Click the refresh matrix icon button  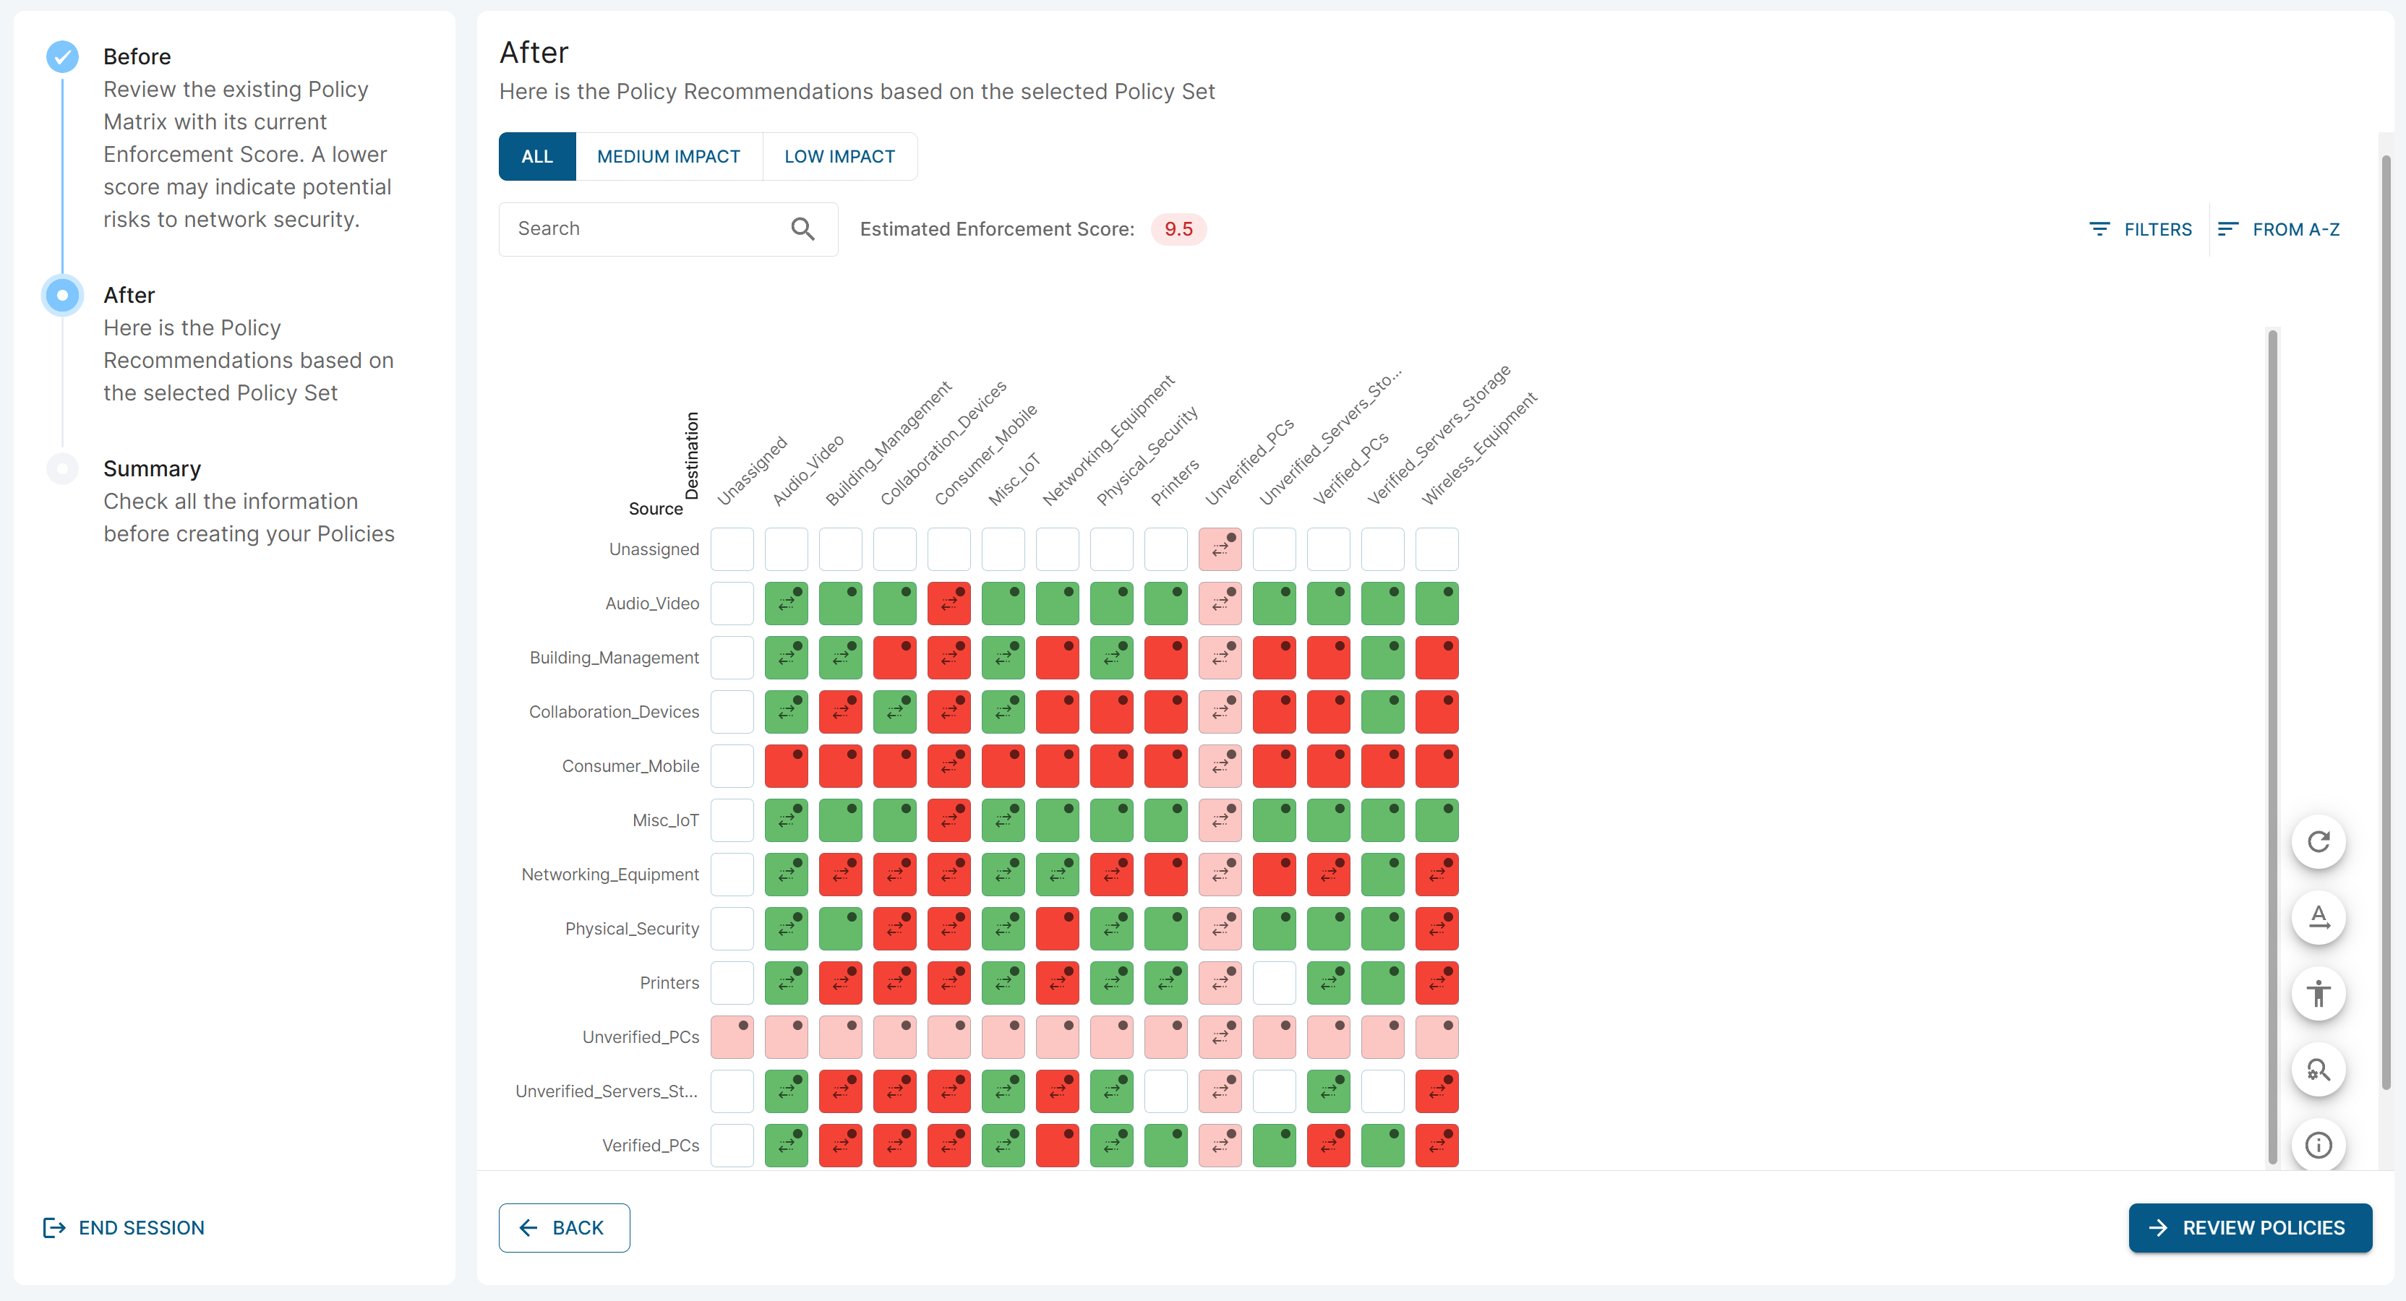(x=2319, y=841)
